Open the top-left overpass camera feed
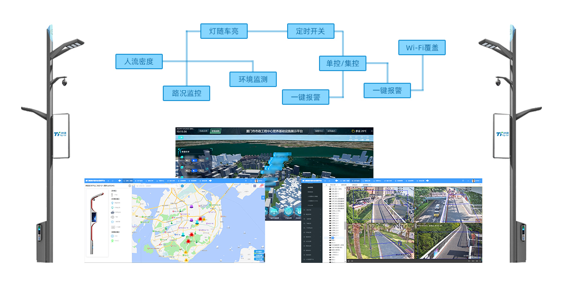 [380, 205]
